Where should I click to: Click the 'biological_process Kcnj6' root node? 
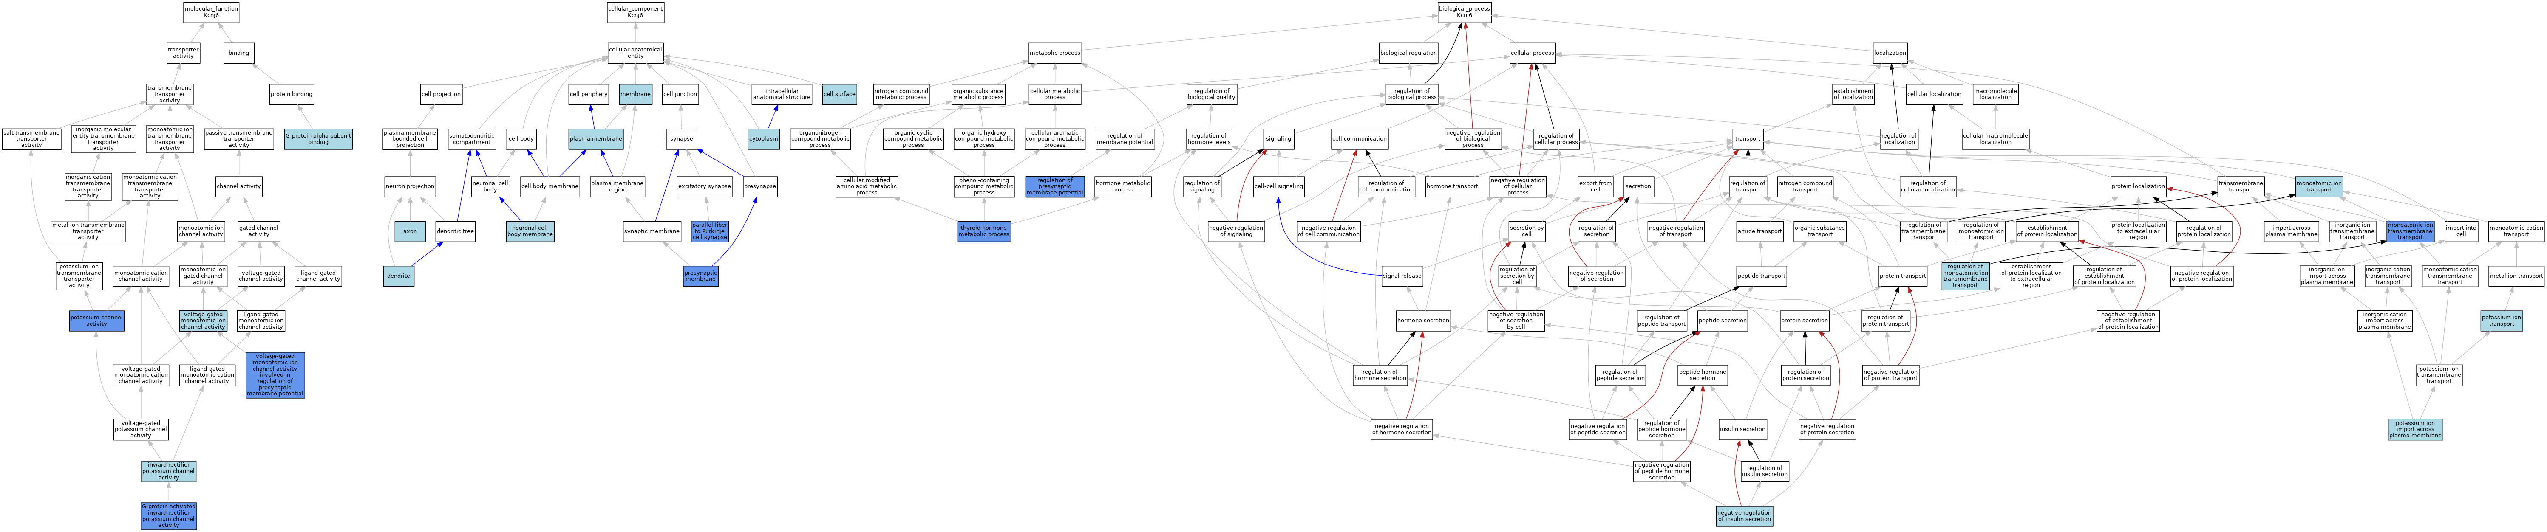[x=1465, y=12]
